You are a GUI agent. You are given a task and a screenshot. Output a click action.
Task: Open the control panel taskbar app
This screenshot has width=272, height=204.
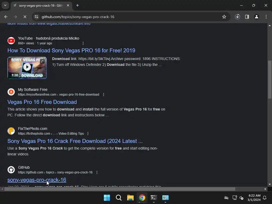tap(165, 198)
